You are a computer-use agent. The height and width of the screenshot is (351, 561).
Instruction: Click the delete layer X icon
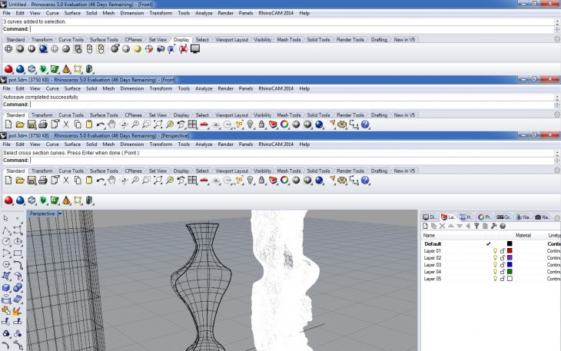[x=442, y=226]
